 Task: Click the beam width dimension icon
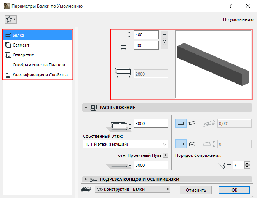123,45
